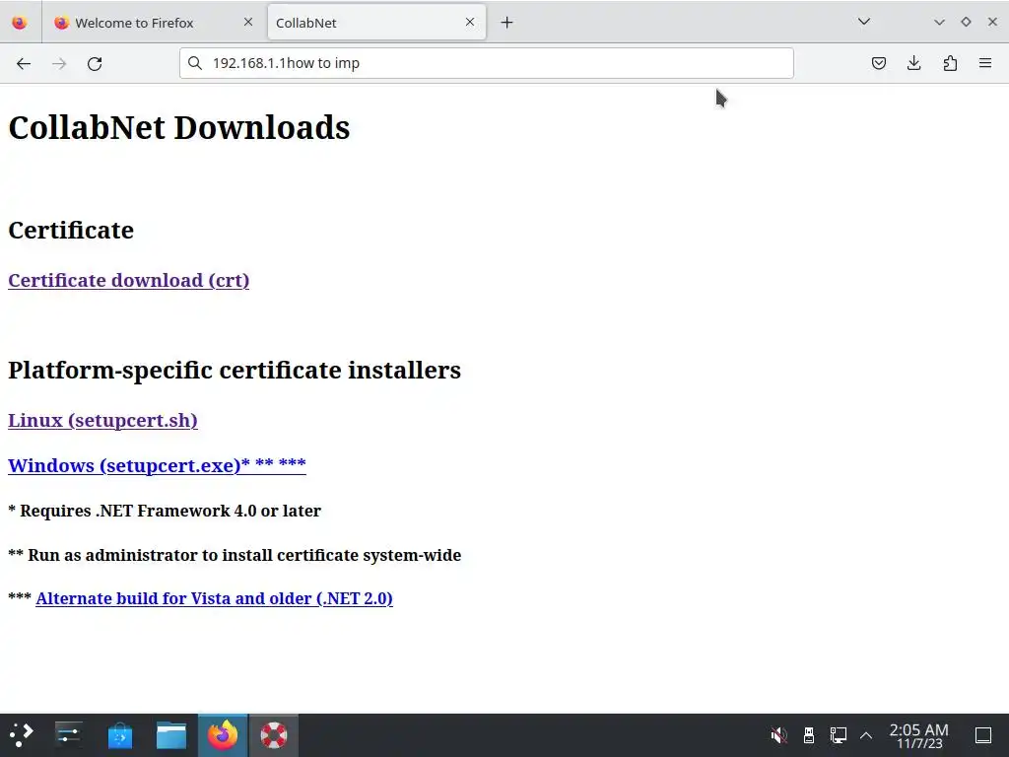Image resolution: width=1009 pixels, height=757 pixels.
Task: Click the muted audio volume tray icon
Action: 779,735
